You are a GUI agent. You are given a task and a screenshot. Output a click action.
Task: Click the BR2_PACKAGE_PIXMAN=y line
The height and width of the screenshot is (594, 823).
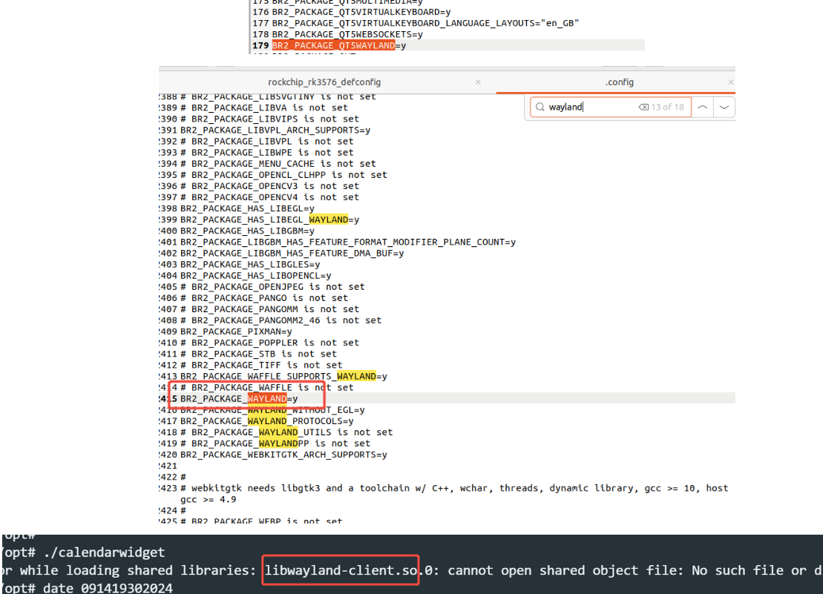coord(236,331)
